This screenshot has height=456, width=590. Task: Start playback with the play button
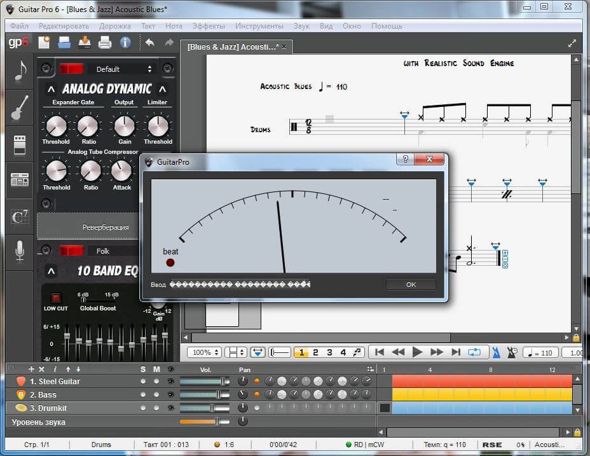(x=417, y=352)
